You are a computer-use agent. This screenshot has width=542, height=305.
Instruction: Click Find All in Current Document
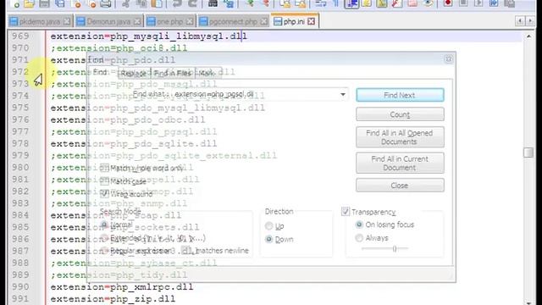400,164
